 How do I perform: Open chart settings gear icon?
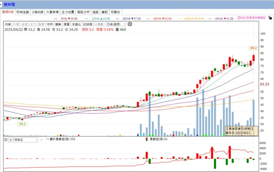pos(130,24)
